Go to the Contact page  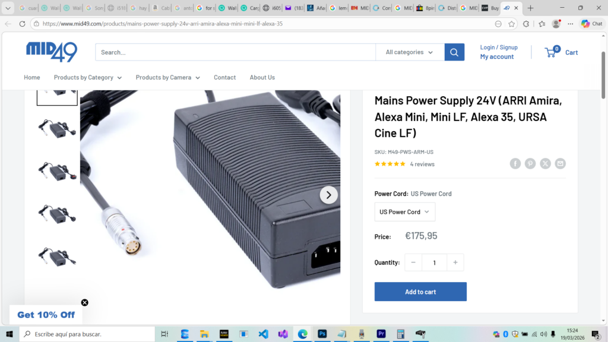click(x=224, y=77)
